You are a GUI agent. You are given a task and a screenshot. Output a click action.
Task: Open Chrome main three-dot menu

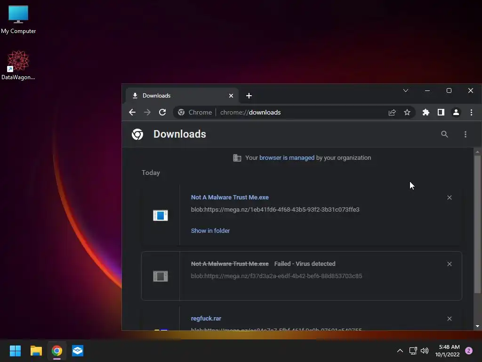[471, 112]
